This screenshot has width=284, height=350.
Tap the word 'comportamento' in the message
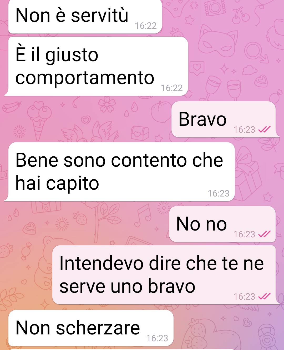[85, 78]
